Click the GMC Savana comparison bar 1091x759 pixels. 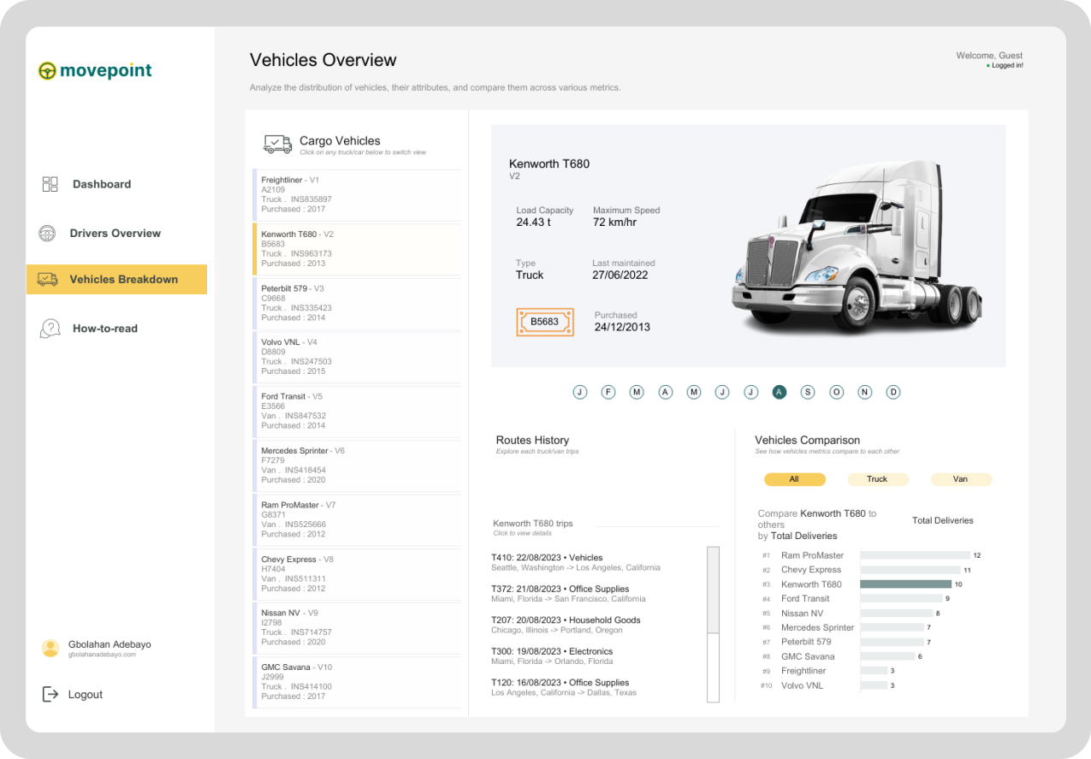[x=887, y=656]
